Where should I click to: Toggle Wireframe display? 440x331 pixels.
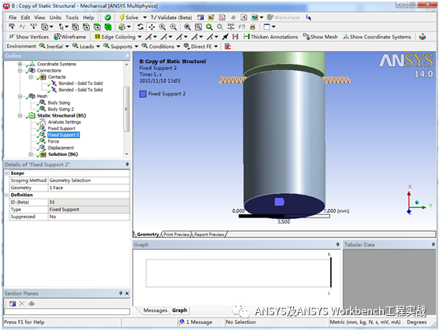pos(70,37)
